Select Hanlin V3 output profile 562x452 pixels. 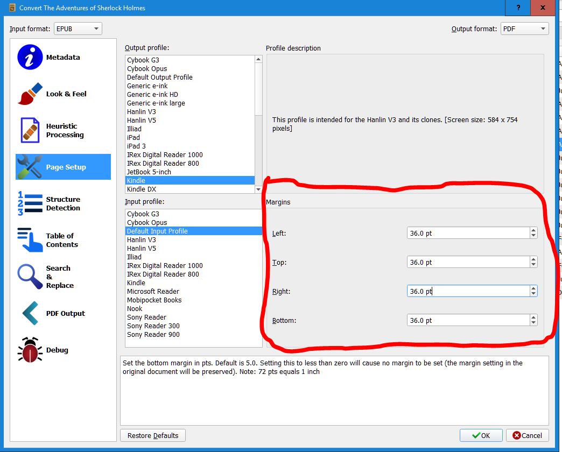coord(190,112)
